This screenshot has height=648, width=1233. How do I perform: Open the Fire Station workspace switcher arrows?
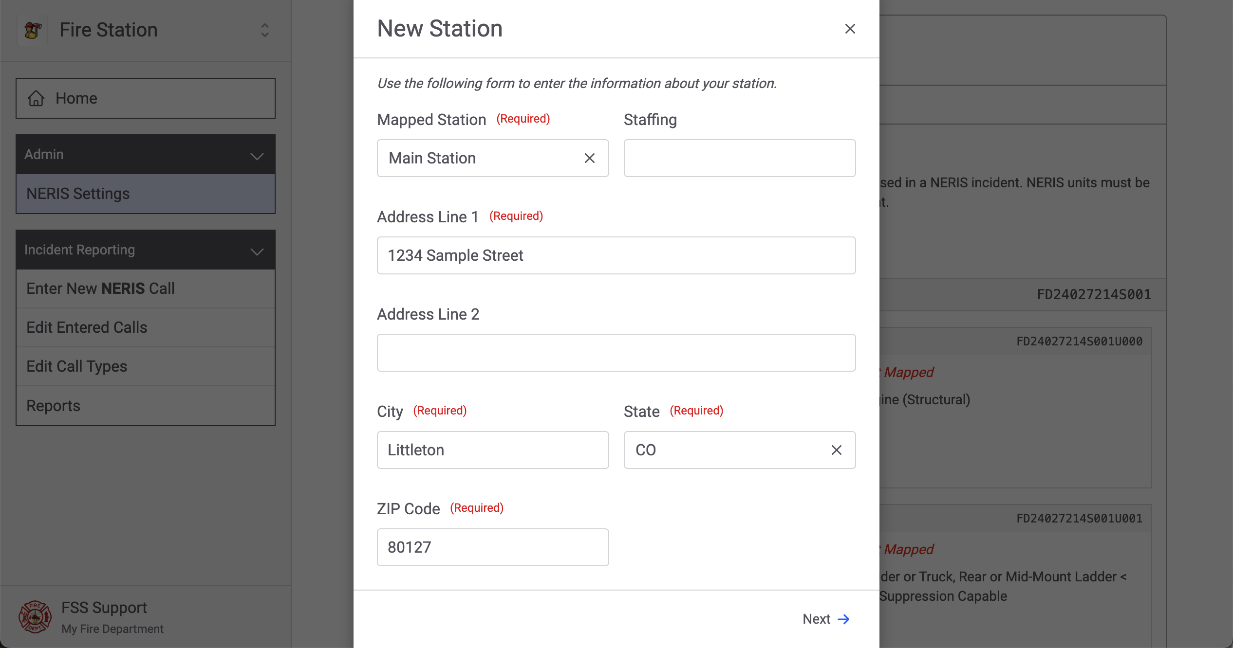click(x=264, y=30)
